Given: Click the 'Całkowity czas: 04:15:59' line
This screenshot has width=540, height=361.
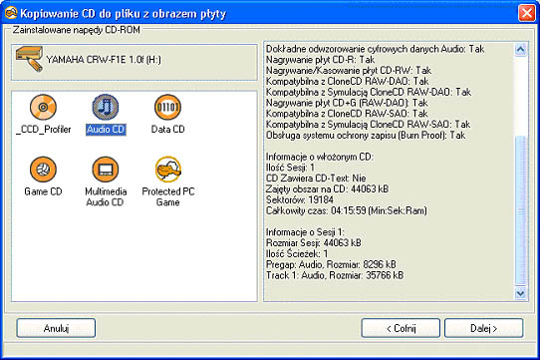Looking at the screenshot, I should (347, 210).
